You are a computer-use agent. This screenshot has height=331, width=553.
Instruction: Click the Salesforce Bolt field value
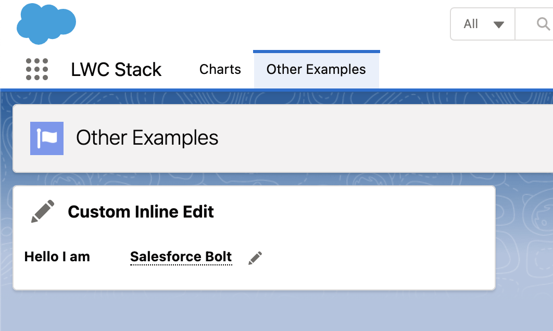pyautogui.click(x=181, y=257)
